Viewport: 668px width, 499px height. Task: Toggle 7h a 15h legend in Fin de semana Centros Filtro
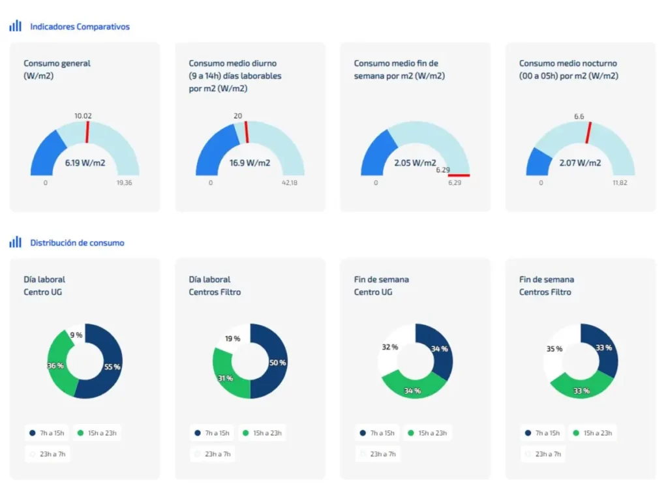(x=543, y=433)
